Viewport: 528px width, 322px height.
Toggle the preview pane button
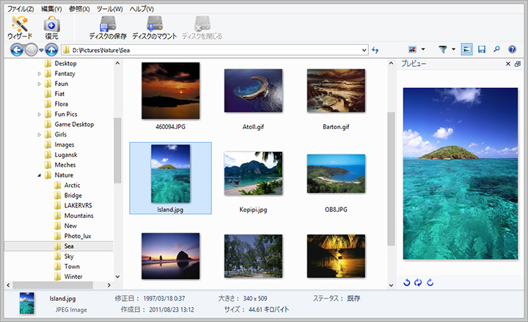[466, 50]
